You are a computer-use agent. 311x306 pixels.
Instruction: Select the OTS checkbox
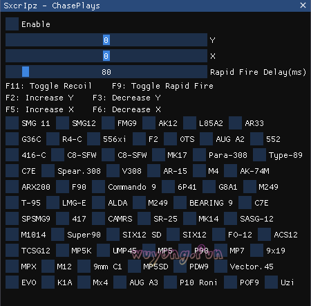pos(170,139)
